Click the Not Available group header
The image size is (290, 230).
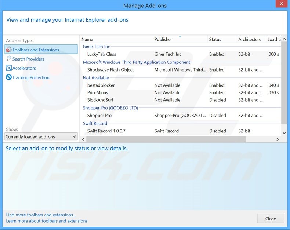pos(96,78)
